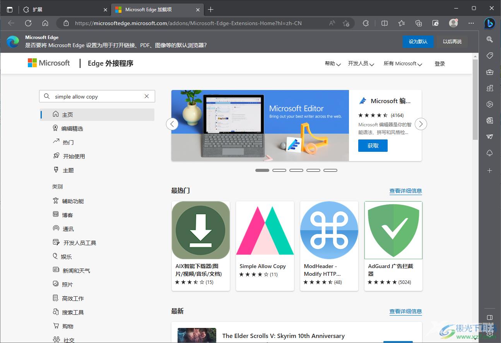501x343 pixels.
Task: Expand the 帮助 dropdown
Action: point(333,64)
